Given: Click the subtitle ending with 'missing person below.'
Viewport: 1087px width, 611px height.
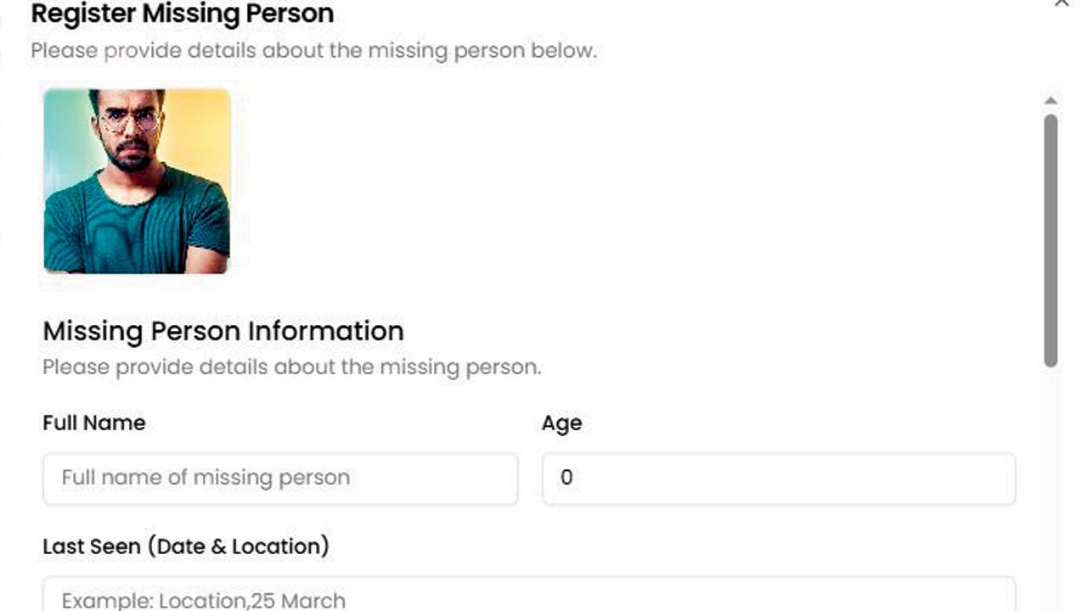Looking at the screenshot, I should coord(314,51).
